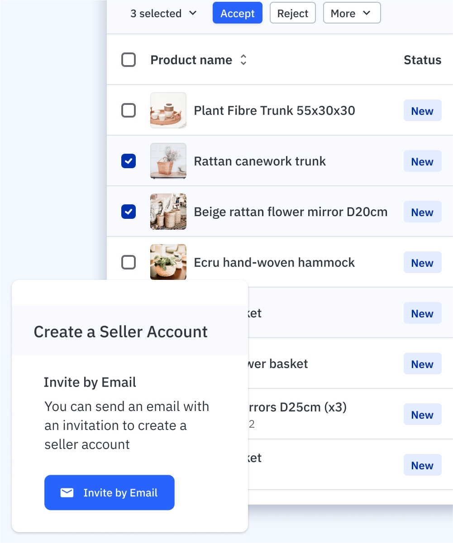Uncheck the Rattan canework trunk checkbox
The image size is (453, 543).
(129, 161)
